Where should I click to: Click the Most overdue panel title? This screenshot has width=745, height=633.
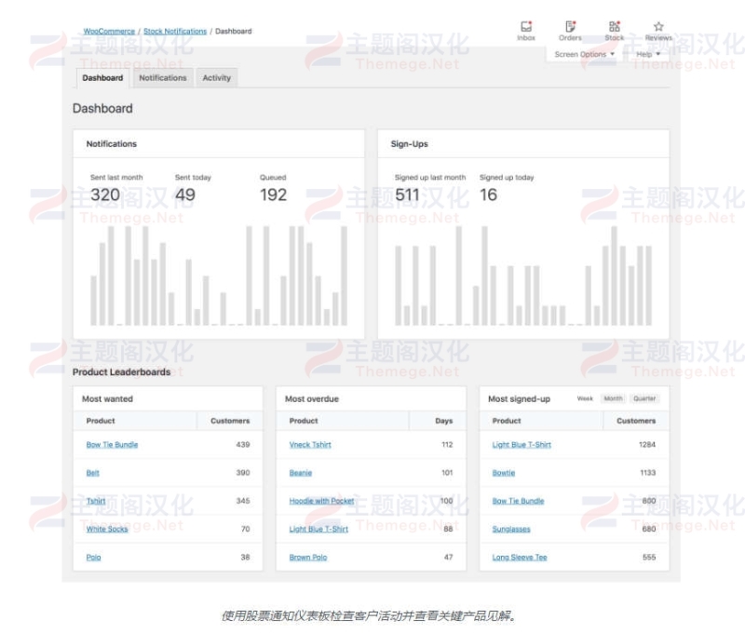[312, 399]
